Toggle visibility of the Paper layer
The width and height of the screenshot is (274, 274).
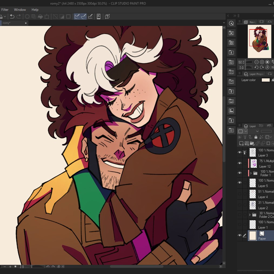pos(239,235)
